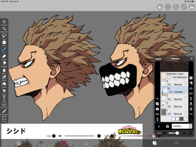Tap the undo arrow in bottom bar
This screenshot has height=147, width=196.
coord(109,143)
